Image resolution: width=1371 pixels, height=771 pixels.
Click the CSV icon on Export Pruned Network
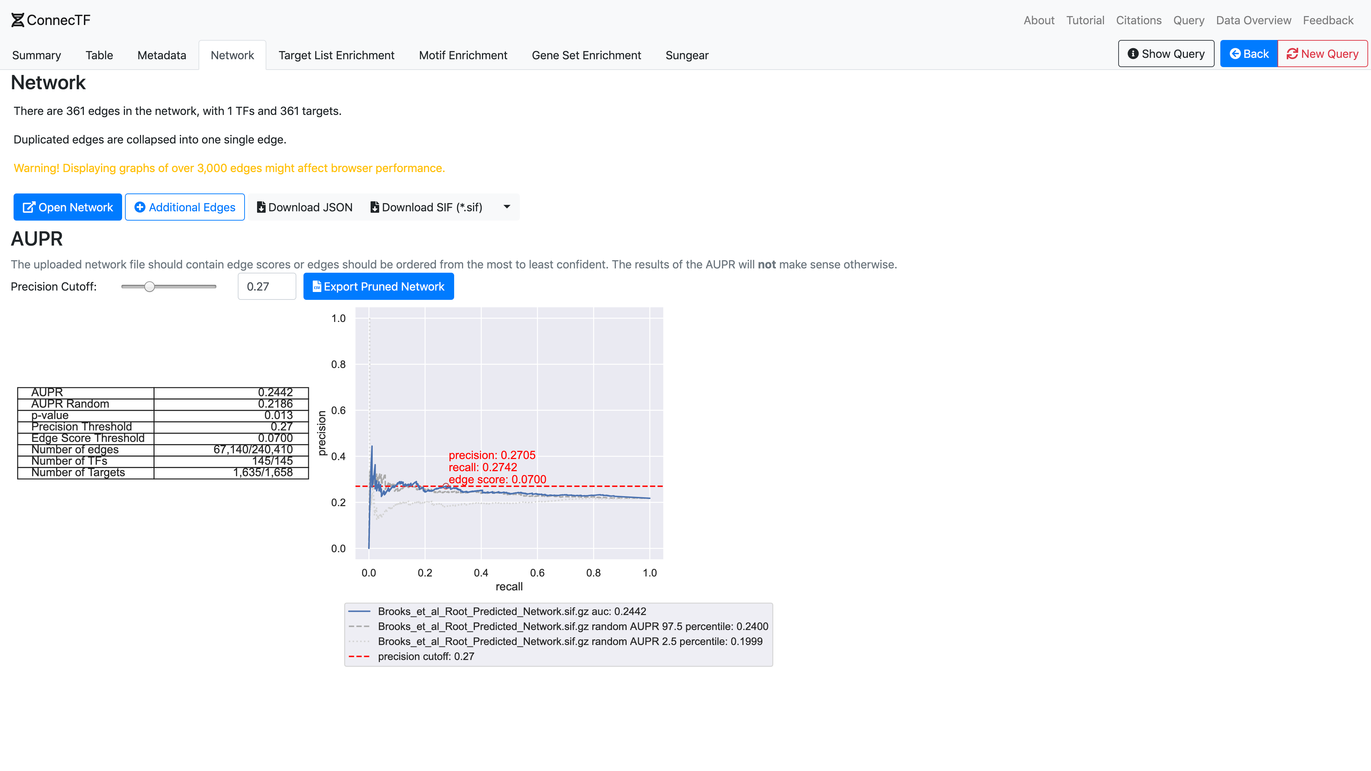coord(317,287)
